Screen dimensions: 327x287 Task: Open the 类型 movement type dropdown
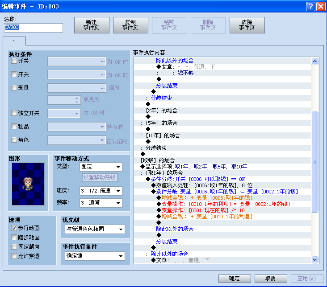coord(101,167)
